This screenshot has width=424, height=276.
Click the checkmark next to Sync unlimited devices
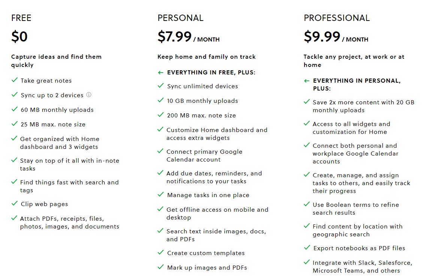coord(161,86)
